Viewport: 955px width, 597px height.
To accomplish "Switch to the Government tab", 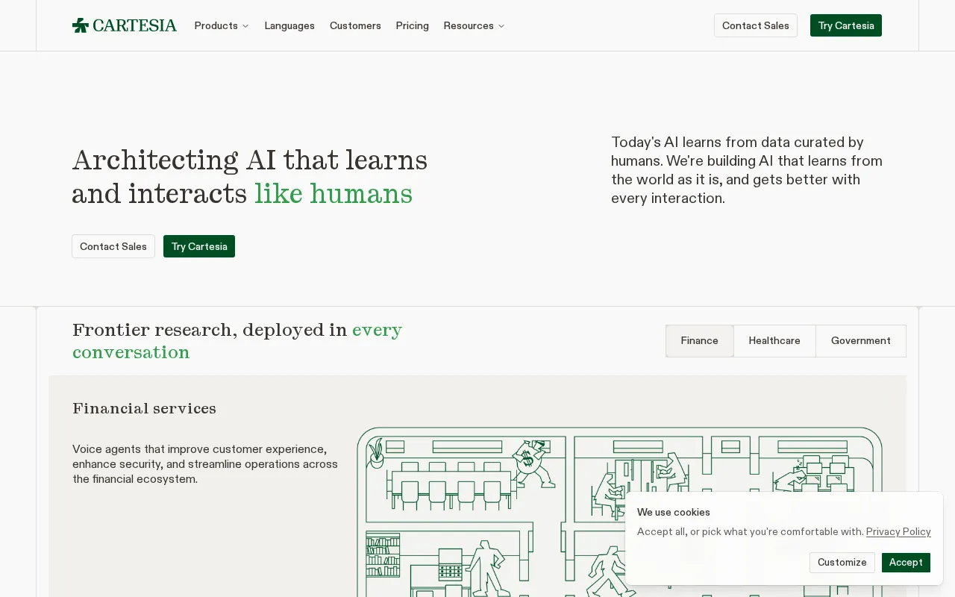I will click(861, 341).
